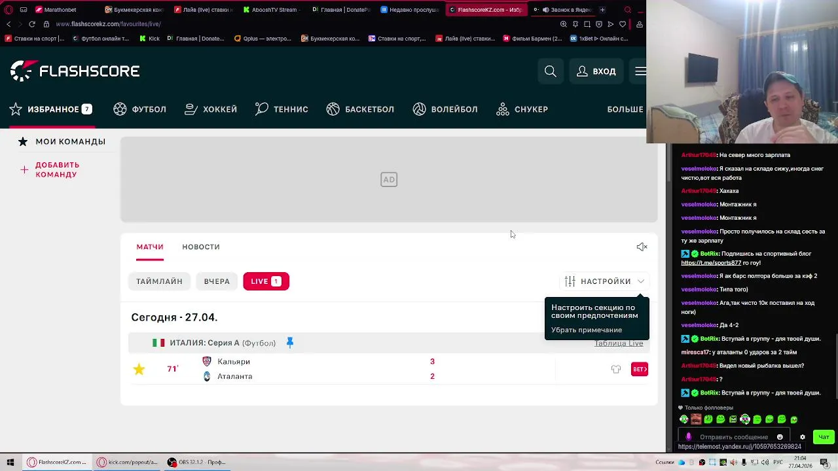
Task: Click the Вход login button
Action: 596,71
